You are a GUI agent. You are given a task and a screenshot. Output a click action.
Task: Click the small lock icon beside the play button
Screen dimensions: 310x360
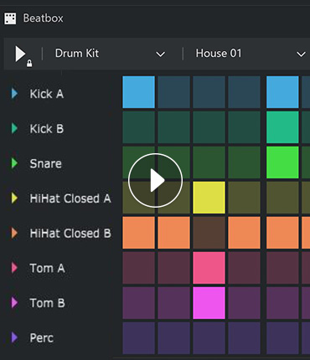tap(29, 64)
